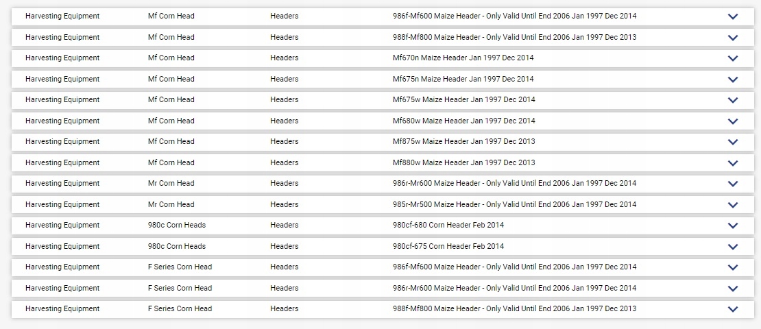
Task: Expand the F Series 986f-Mf600 row chevron
Action: tap(733, 267)
